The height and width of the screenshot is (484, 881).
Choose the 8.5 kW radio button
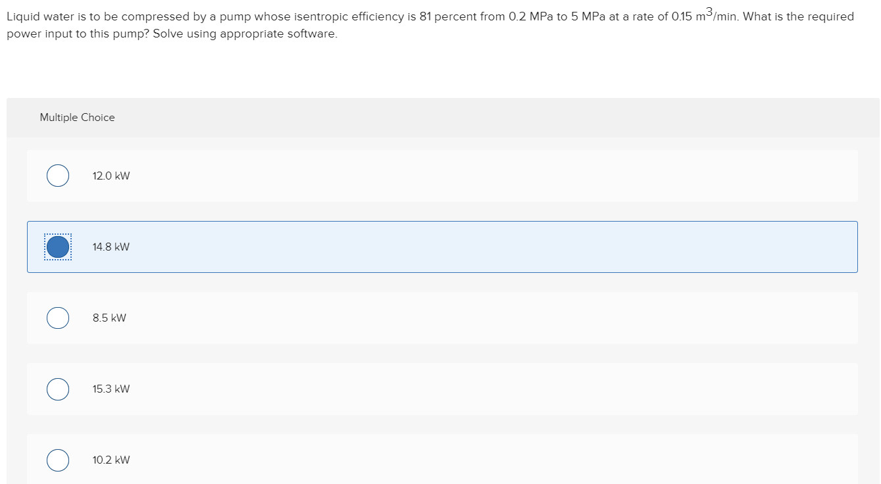58,318
